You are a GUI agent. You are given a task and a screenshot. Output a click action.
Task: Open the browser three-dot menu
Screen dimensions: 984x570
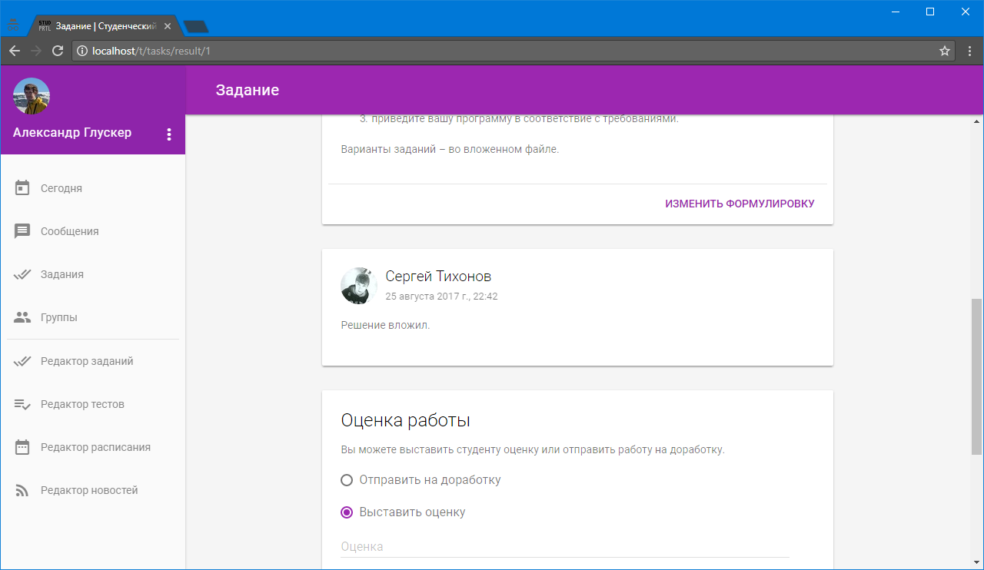(x=969, y=51)
